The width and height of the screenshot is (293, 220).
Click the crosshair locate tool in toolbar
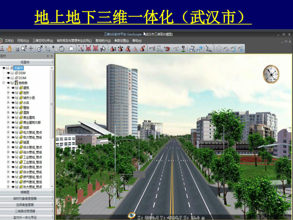pyautogui.click(x=31, y=49)
